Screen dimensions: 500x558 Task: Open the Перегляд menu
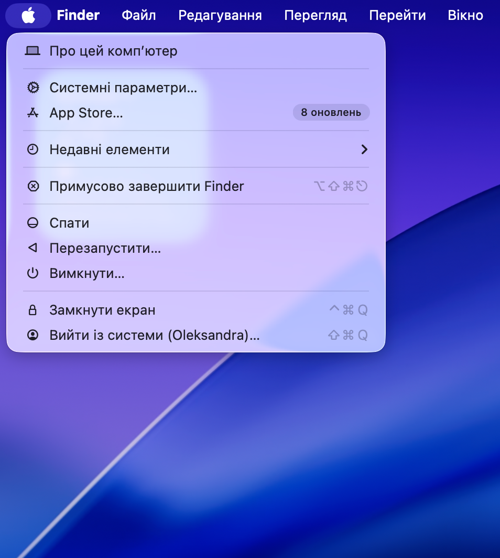click(x=316, y=15)
